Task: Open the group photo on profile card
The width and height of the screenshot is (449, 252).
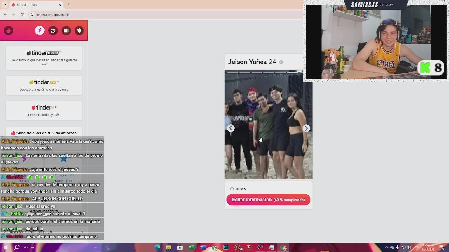Action: click(268, 125)
